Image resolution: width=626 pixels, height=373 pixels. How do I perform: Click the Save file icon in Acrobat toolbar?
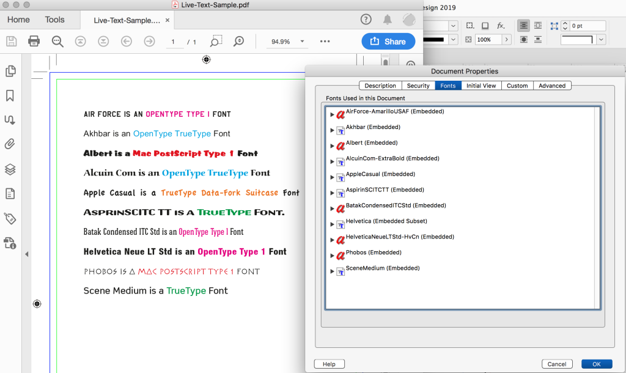coord(11,41)
